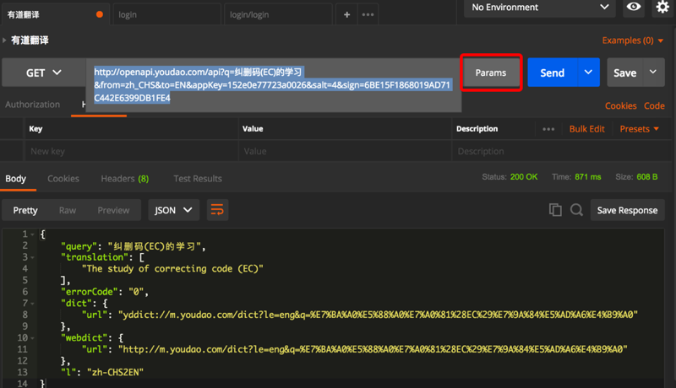Click the http://m.youdao.com url on line 11
This screenshot has width=676, height=388.
click(373, 349)
